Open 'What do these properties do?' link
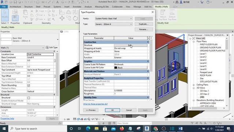234x132 pixels. (x=95, y=104)
